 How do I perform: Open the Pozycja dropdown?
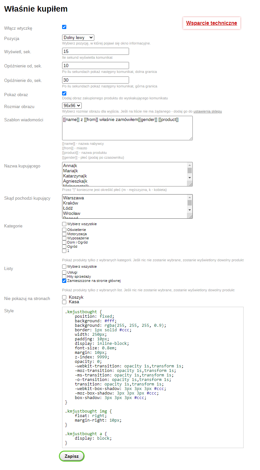[x=78, y=38]
